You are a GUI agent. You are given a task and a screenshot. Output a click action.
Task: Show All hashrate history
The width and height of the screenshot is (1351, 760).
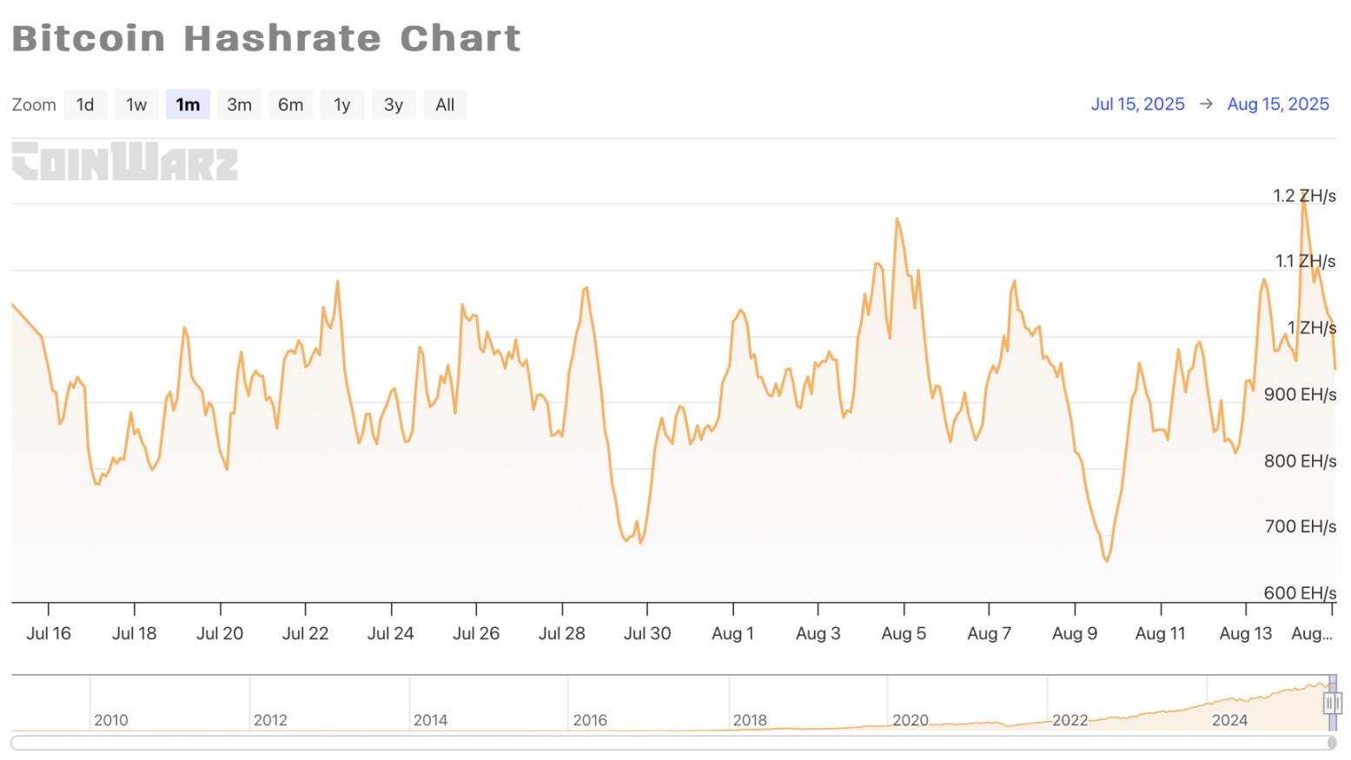(x=445, y=105)
